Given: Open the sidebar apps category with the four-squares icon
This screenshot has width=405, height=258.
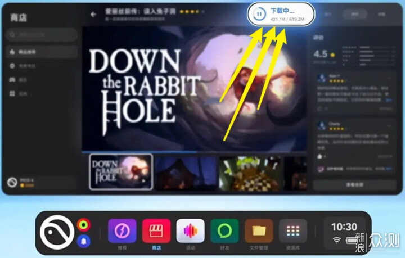Looking at the screenshot, I should point(42,93).
